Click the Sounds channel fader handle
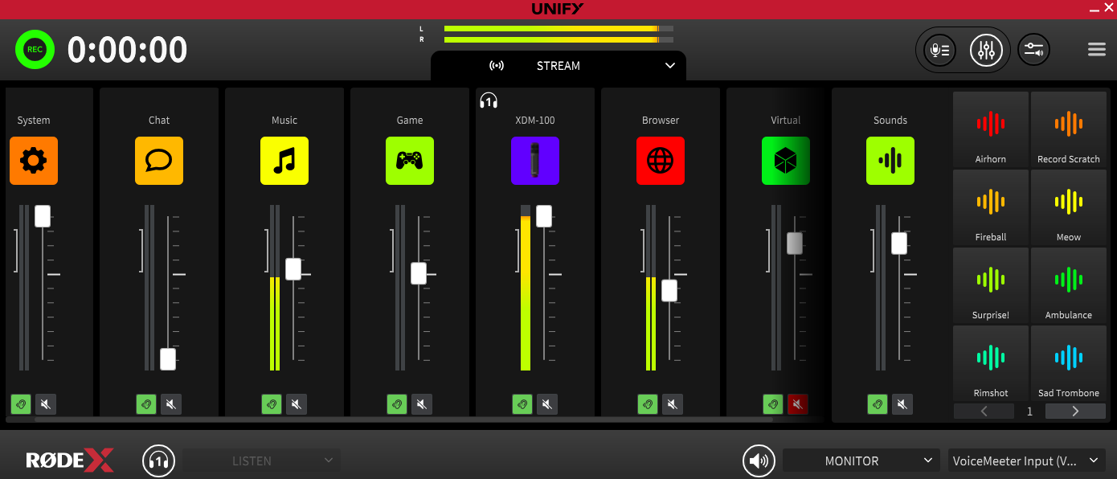Screen dimensions: 1117x479 (x=899, y=244)
